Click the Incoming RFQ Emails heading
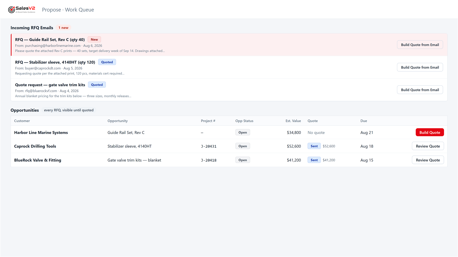 coord(32,28)
